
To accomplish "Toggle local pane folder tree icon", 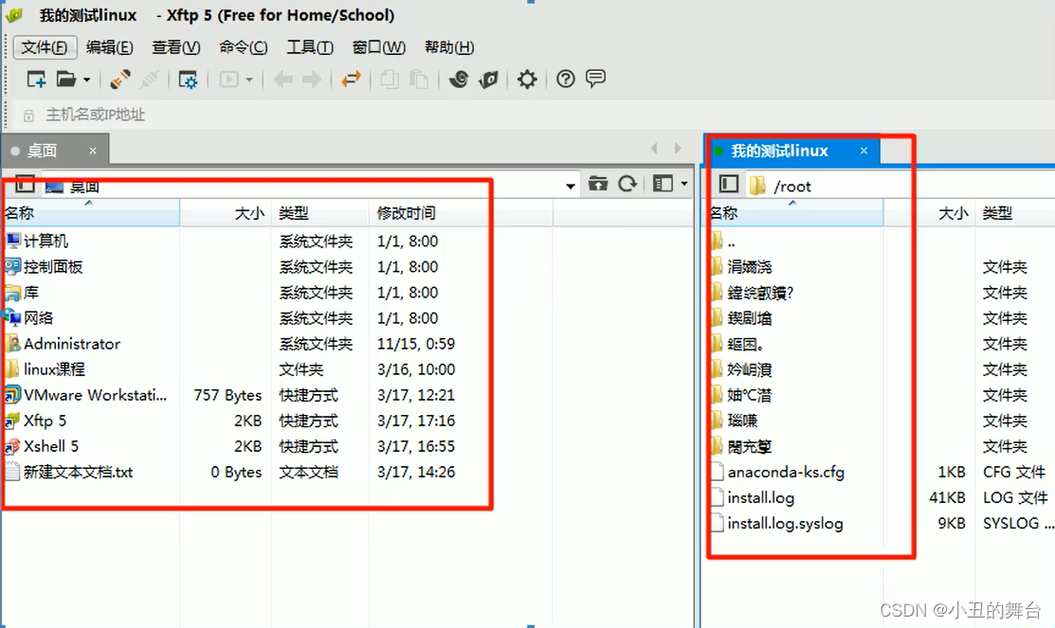I will tap(25, 184).
